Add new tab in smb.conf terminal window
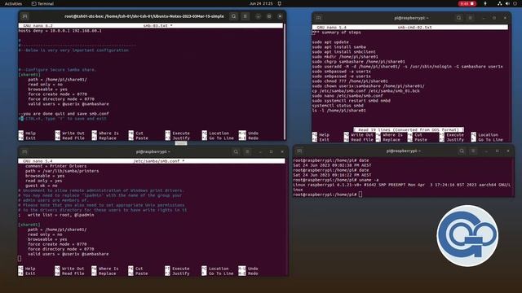Viewport: 522px width, 293px height. (x=24, y=151)
